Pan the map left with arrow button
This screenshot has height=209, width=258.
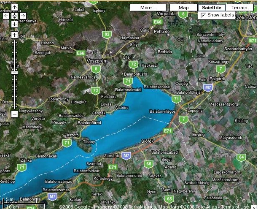pos(6,16)
